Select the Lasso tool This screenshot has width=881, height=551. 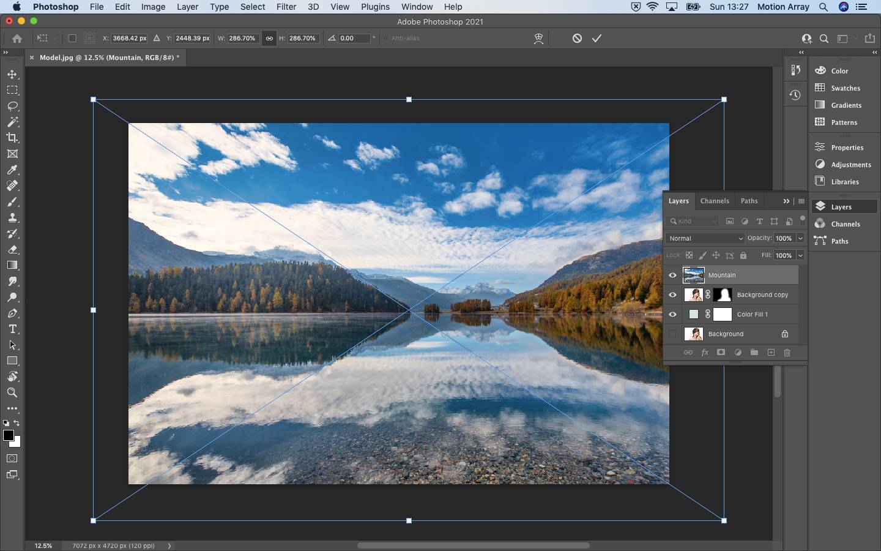(x=12, y=106)
